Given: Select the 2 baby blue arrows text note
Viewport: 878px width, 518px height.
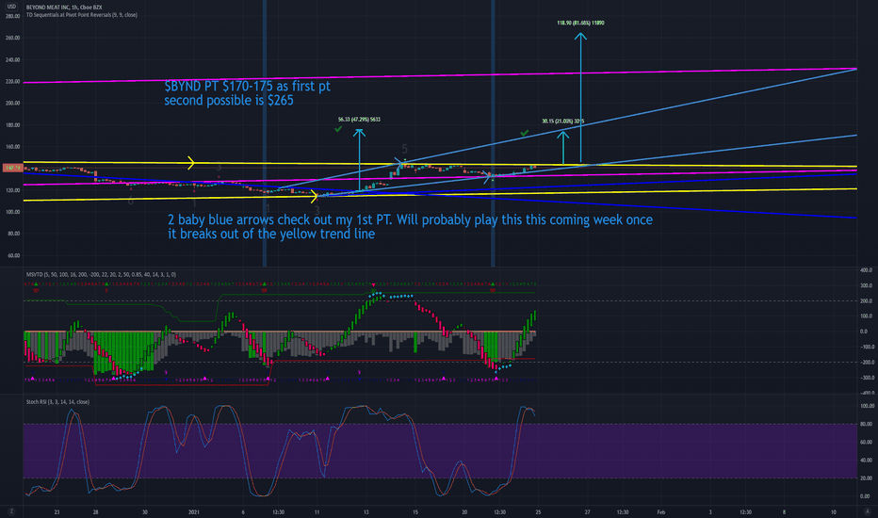Looking at the screenshot, I should 410,226.
